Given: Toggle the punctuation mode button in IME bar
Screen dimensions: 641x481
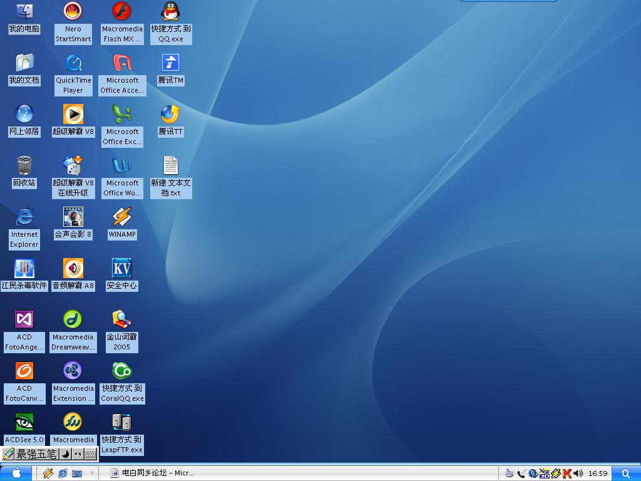Looking at the screenshot, I should 78,454.
